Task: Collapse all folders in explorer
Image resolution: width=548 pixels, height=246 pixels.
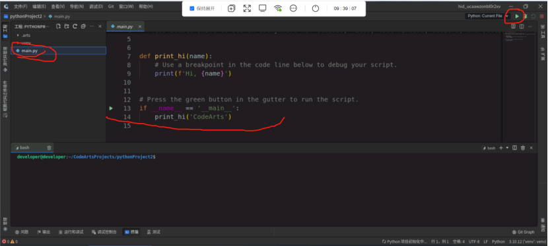Action: point(83,26)
